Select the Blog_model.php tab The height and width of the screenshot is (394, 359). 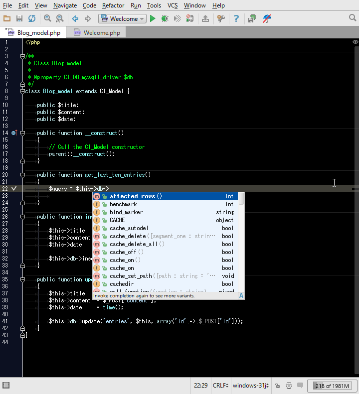click(x=33, y=33)
